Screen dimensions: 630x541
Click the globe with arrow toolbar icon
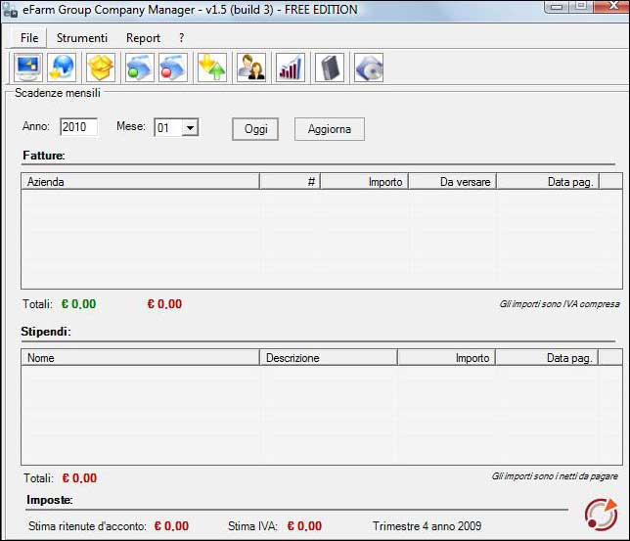(62, 68)
